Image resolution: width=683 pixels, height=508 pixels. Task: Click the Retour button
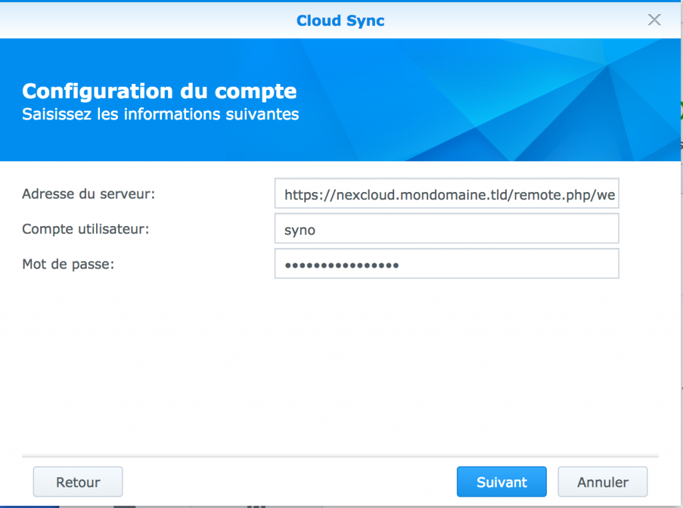tap(77, 481)
